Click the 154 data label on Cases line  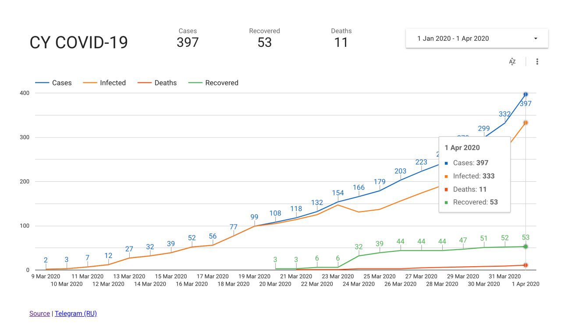coord(338,193)
